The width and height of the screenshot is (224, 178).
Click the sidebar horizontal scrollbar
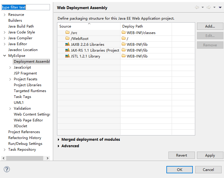pyautogui.click(x=25, y=158)
